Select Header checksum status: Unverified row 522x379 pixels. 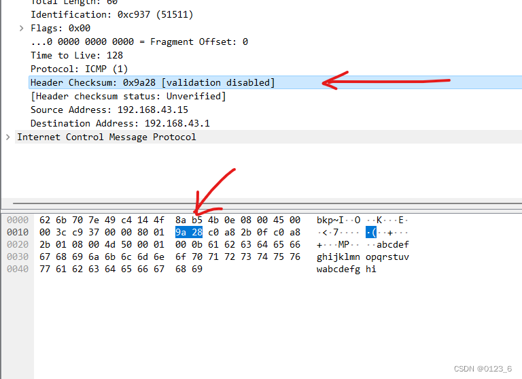(x=128, y=97)
